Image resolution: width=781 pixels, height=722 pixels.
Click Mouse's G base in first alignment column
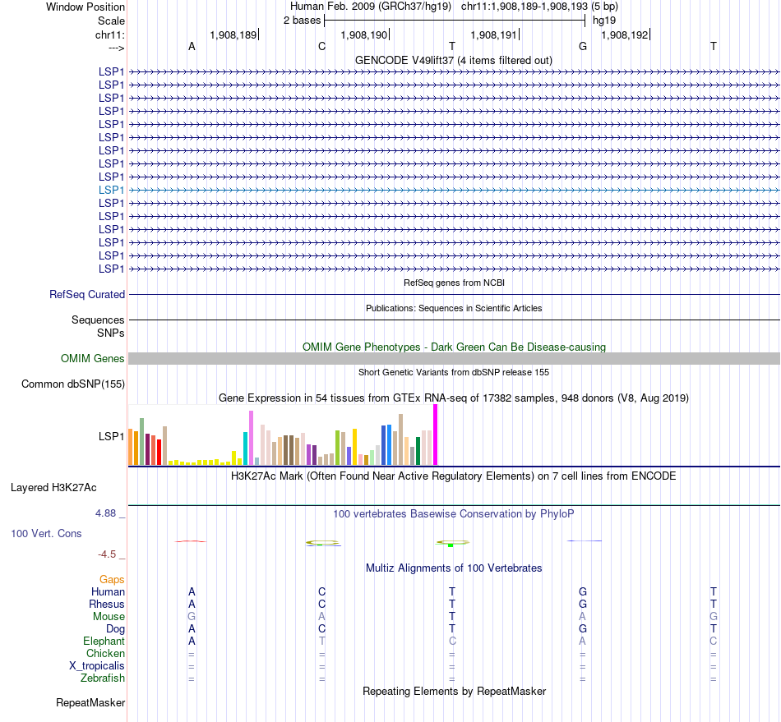pyautogui.click(x=192, y=617)
